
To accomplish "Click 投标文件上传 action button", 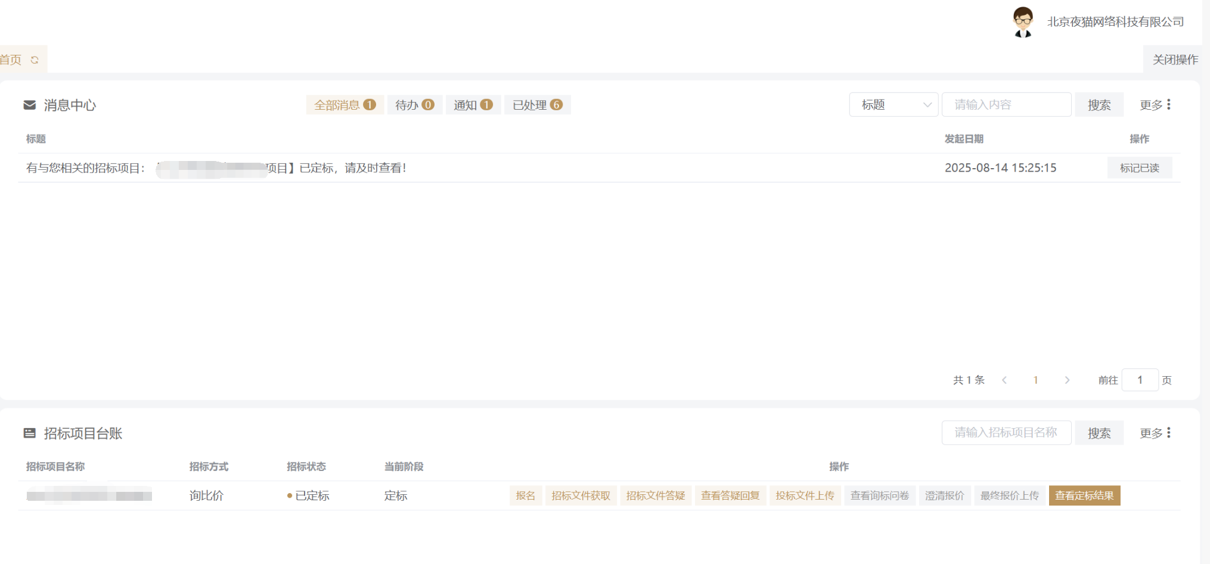I will click(805, 495).
